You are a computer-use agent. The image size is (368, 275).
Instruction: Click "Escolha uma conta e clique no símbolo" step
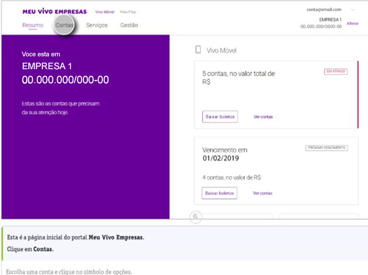point(69,272)
